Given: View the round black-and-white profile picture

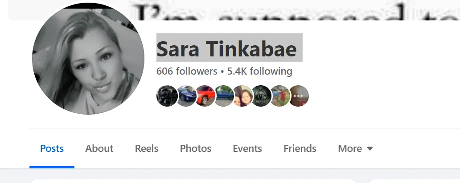Looking at the screenshot, I should click(88, 59).
